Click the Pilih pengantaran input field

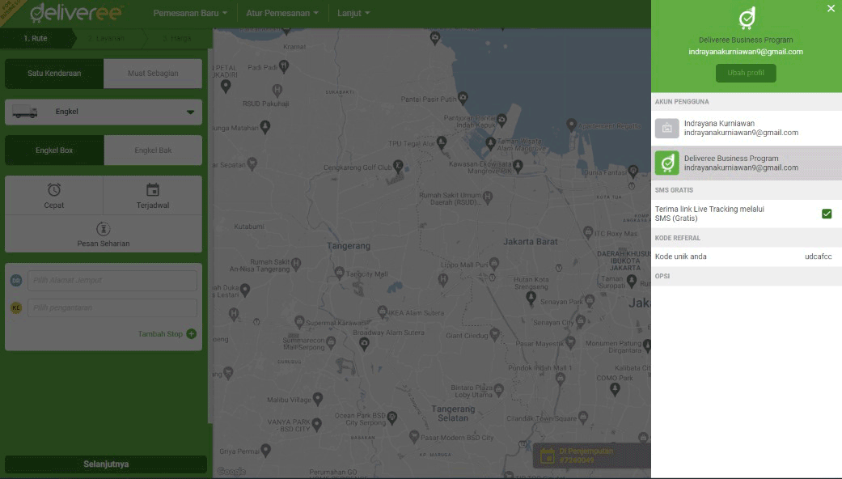[x=112, y=307]
